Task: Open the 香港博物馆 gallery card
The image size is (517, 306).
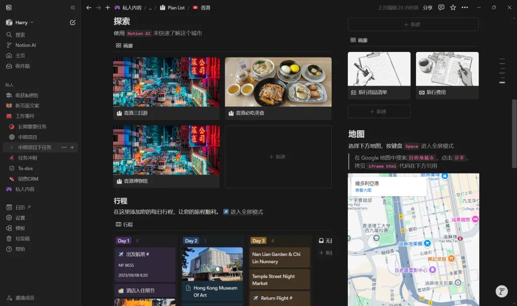Action: click(166, 156)
